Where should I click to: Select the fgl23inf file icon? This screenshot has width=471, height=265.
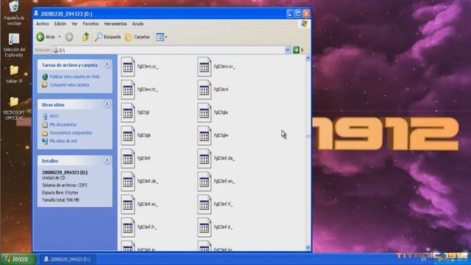pyautogui.click(x=128, y=158)
